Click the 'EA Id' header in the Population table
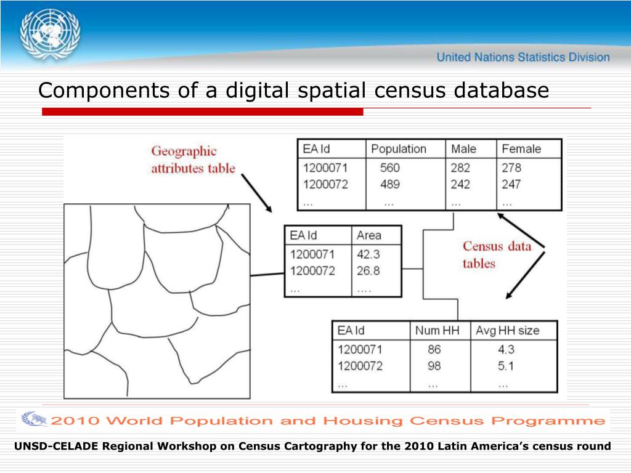631x473 pixels. click(316, 149)
